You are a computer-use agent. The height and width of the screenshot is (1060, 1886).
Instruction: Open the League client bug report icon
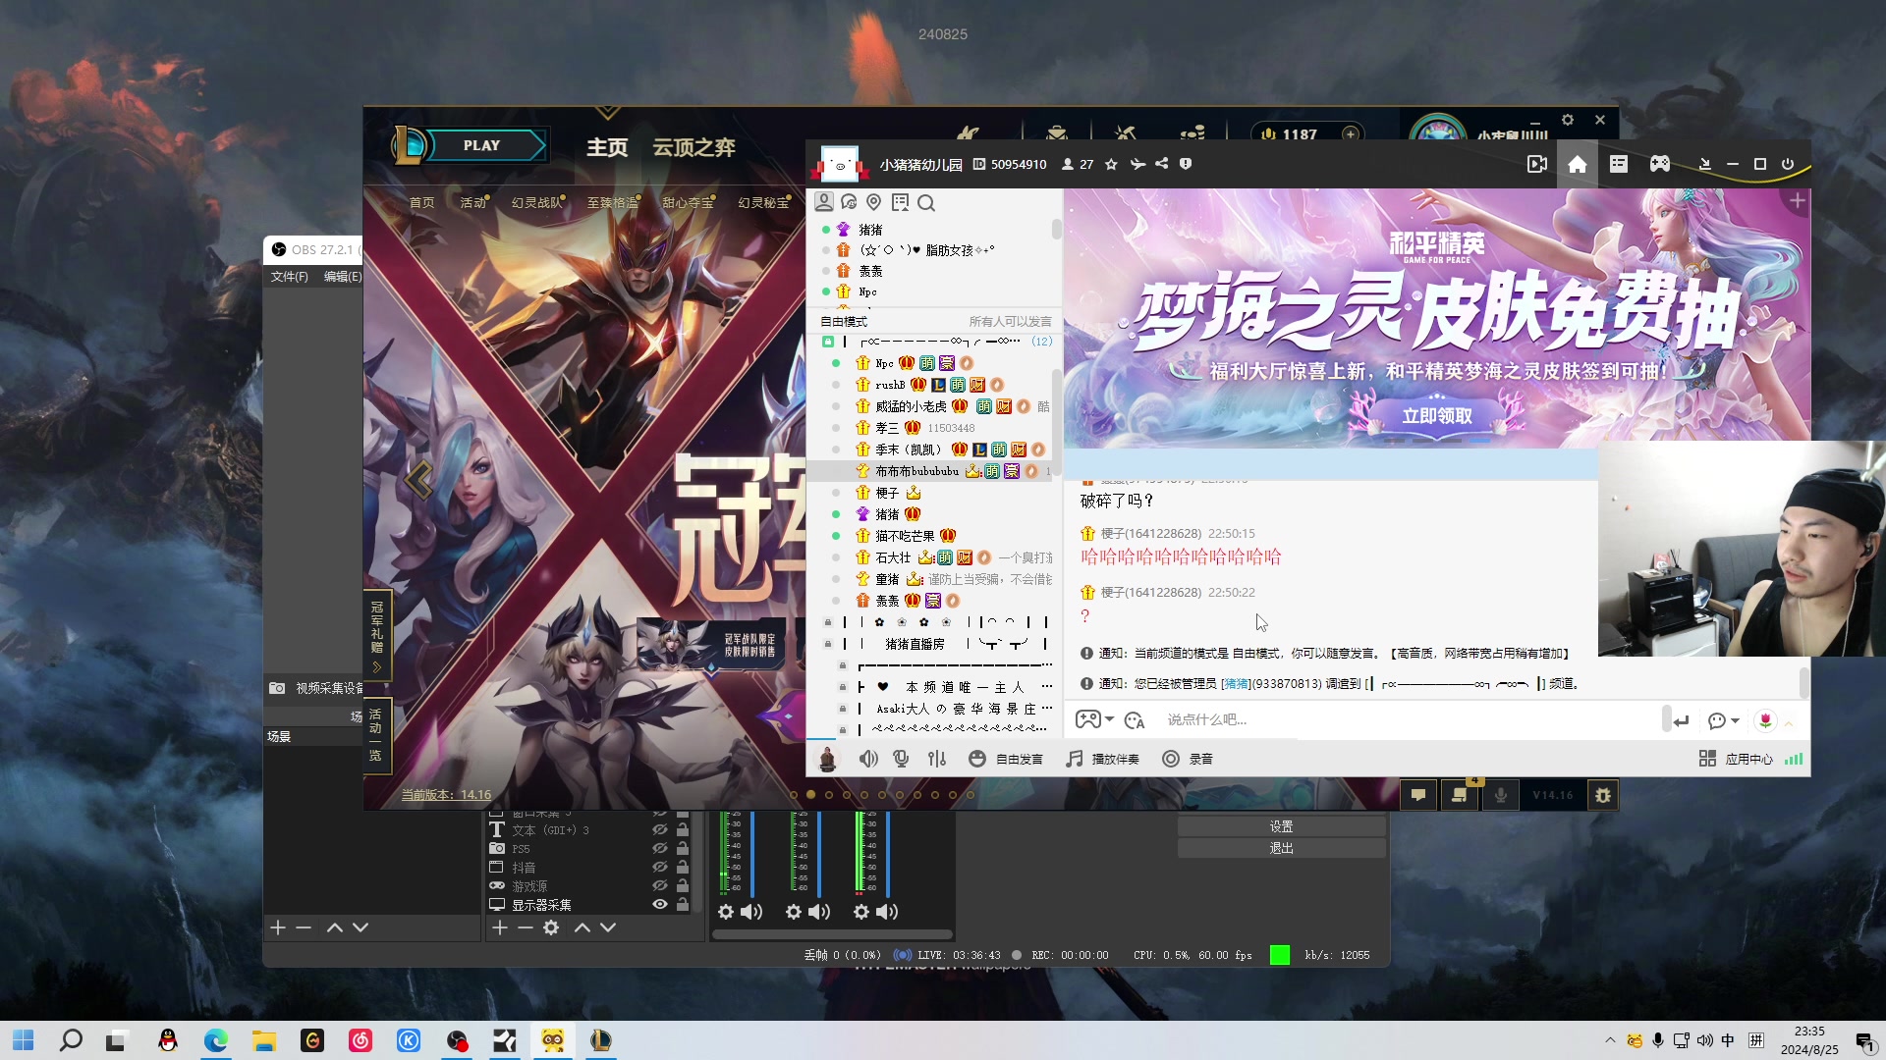click(x=1603, y=795)
